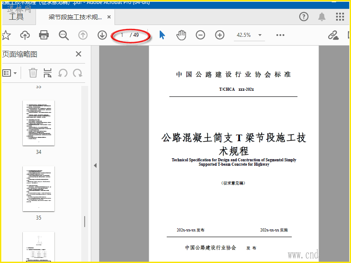The width and height of the screenshot is (351, 263).
Task: Click the 202x-xx-xx 发布 date text
Action: (190, 230)
